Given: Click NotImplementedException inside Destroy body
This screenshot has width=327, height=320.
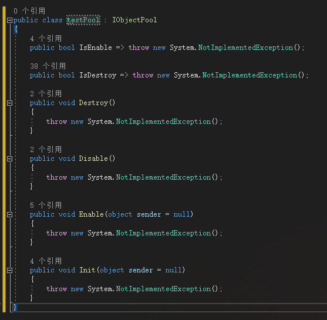Looking at the screenshot, I should (163, 122).
